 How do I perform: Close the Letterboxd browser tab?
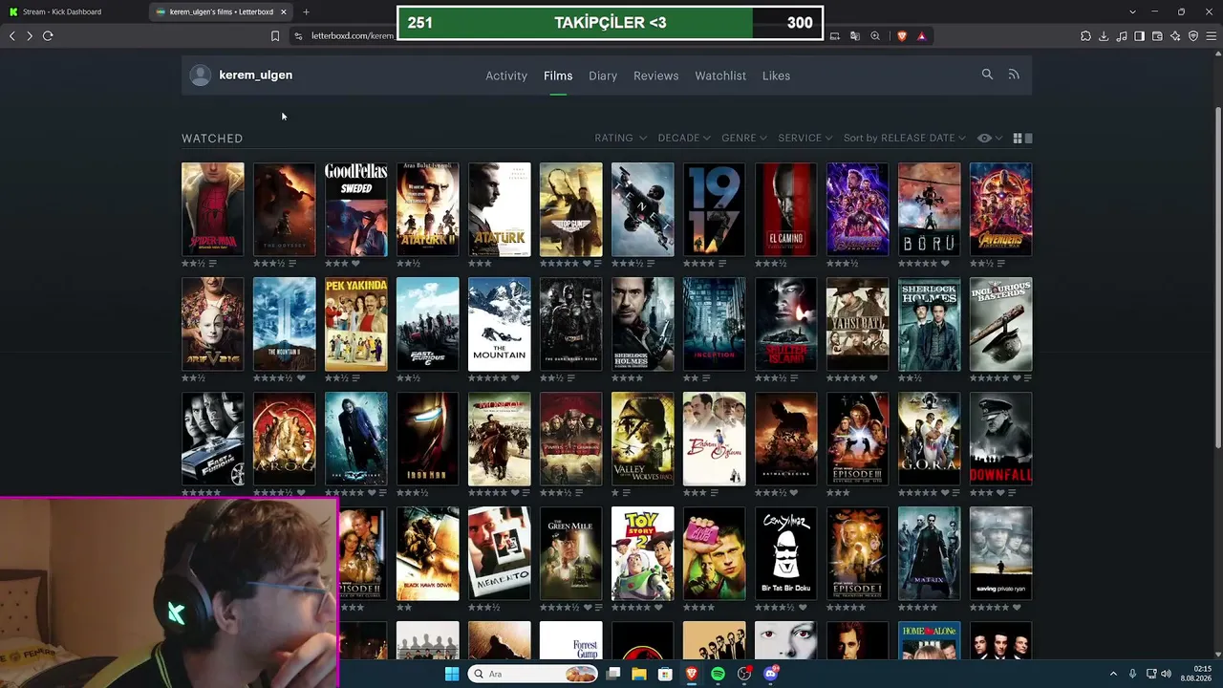(283, 11)
